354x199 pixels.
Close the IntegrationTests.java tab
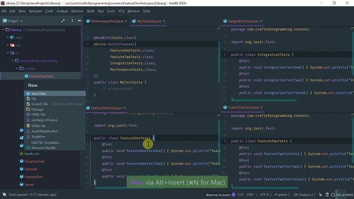[261, 21]
